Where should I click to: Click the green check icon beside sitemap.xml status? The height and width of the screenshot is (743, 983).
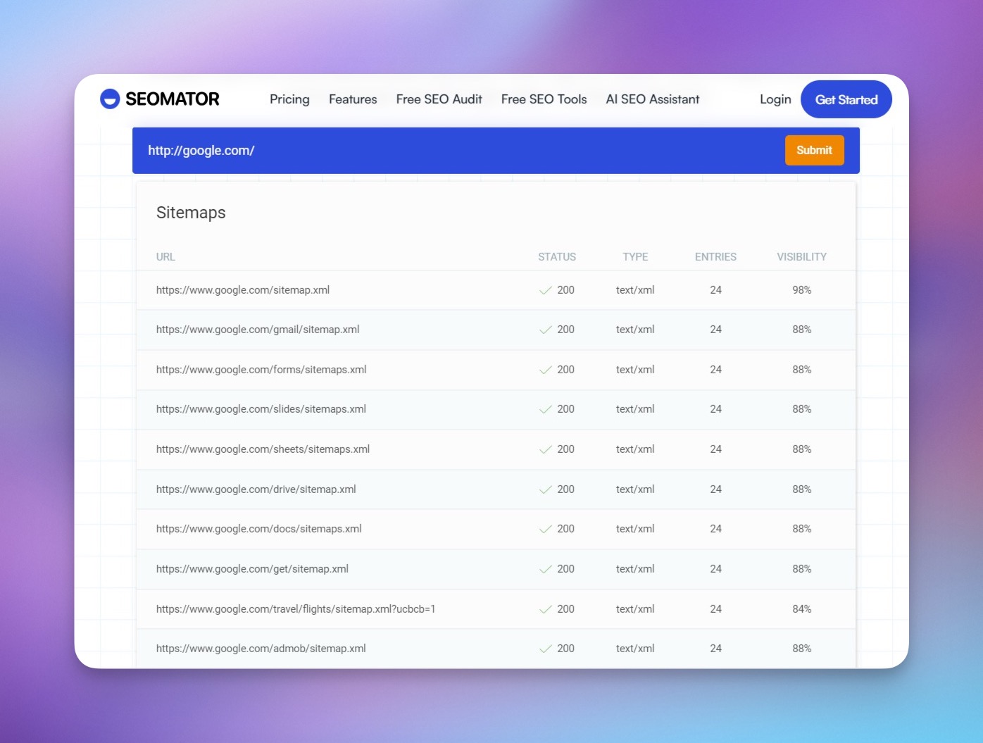[545, 289]
